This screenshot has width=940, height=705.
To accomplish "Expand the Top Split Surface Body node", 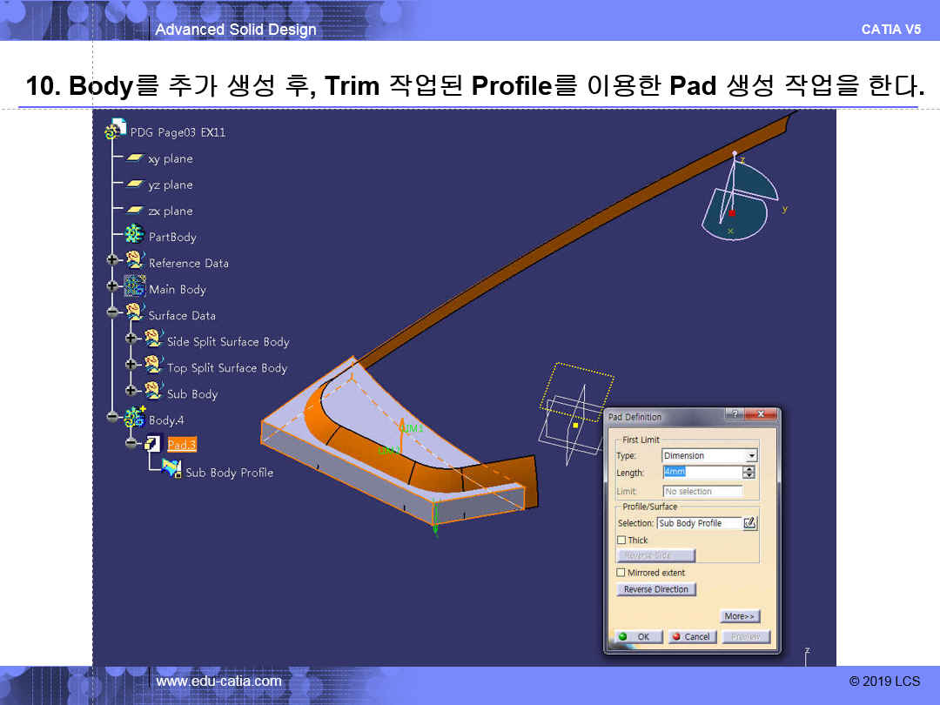I will (x=131, y=366).
